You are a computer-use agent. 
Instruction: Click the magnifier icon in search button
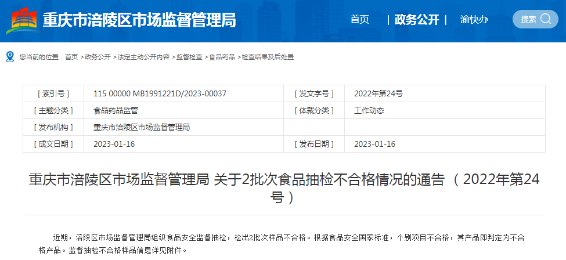pyautogui.click(x=545, y=19)
